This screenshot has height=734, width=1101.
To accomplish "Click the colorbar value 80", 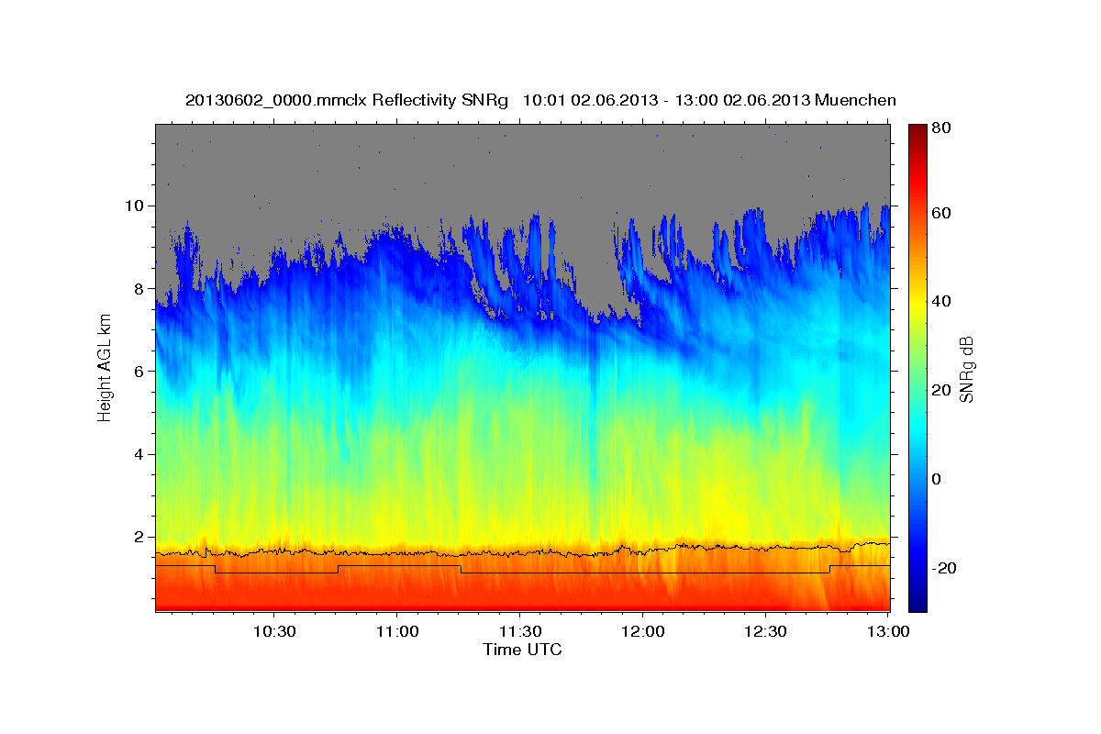I will point(940,127).
